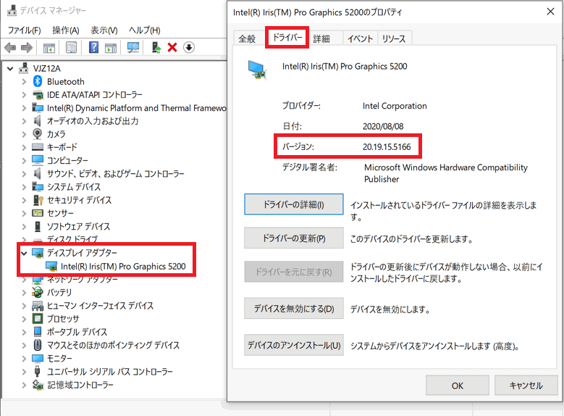Click the ドライバーの更新(P) button

[294, 238]
